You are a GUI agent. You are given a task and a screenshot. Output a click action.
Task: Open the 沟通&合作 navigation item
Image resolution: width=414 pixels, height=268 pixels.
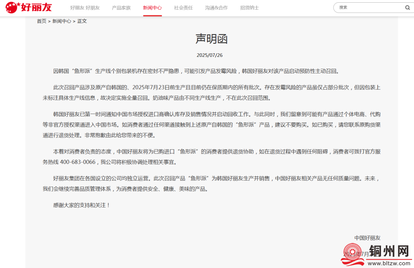coord(216,8)
